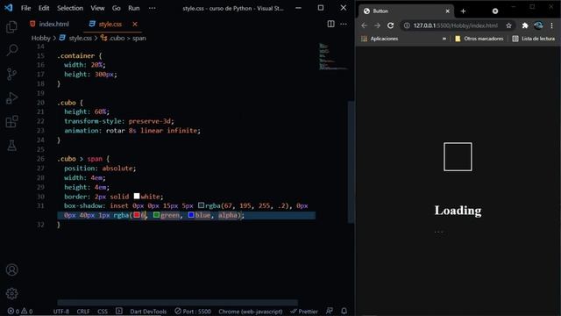
Task: Open the Chrome three-dot menu
Action: pos(551,25)
